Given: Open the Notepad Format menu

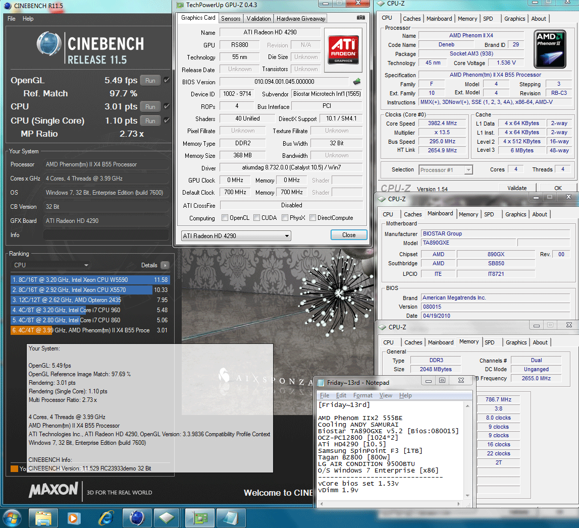Looking at the screenshot, I should pos(362,395).
